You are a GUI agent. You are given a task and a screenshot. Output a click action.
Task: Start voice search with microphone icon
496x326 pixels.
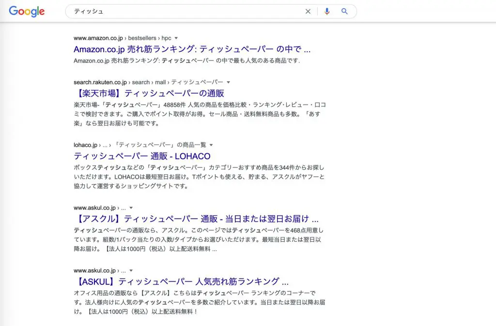coord(327,12)
